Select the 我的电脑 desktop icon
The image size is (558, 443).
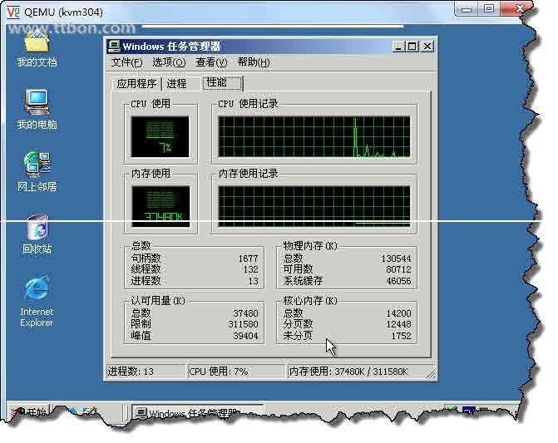[x=37, y=109]
